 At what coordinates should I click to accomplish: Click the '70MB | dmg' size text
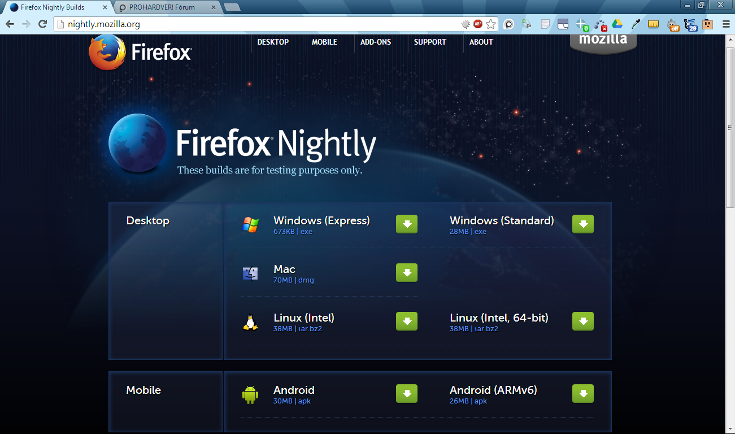click(293, 280)
